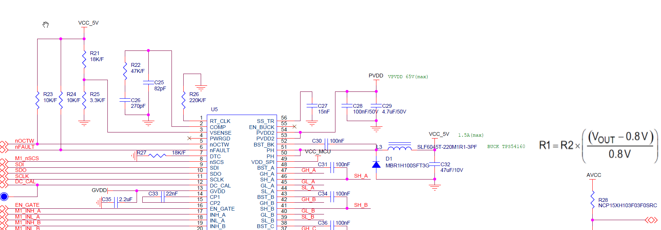This screenshot has width=661, height=230.
Task: Click the PVDD power label
Action: coord(376,76)
